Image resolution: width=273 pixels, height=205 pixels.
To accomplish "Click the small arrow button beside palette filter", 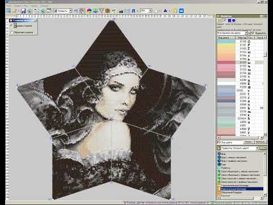I will (x=249, y=33).
